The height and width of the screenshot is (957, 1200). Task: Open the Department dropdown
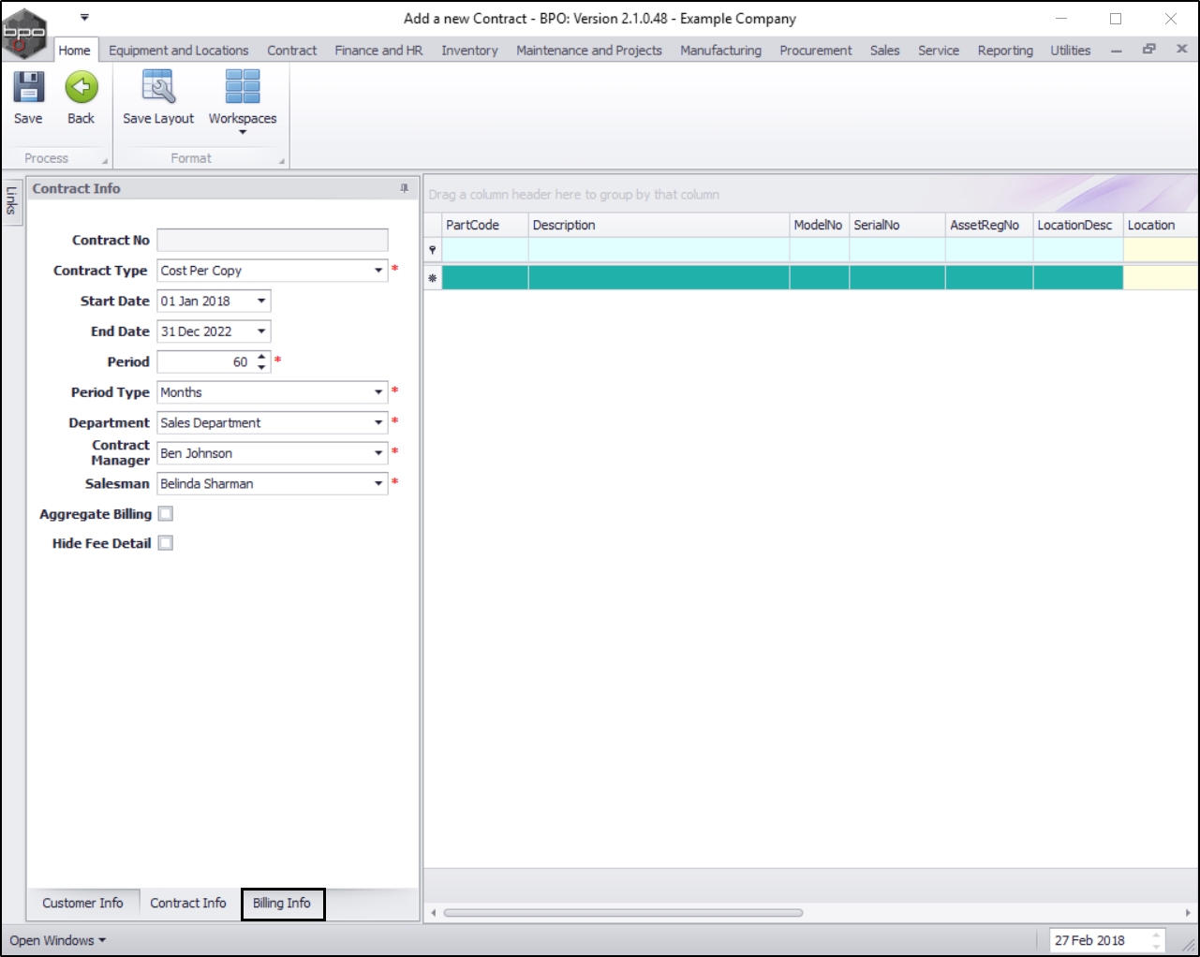pos(378,422)
